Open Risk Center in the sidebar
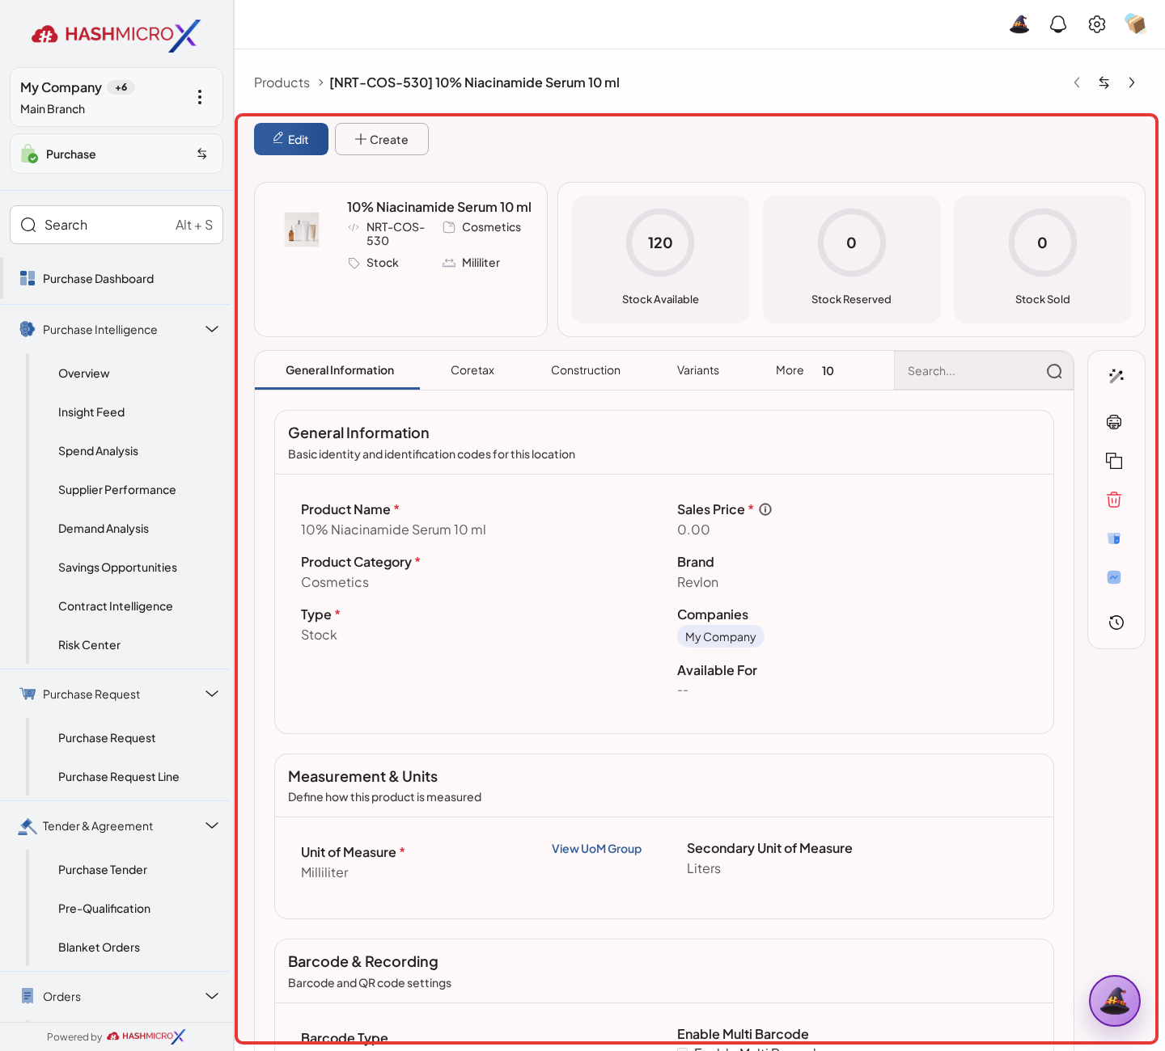 pyautogui.click(x=89, y=645)
